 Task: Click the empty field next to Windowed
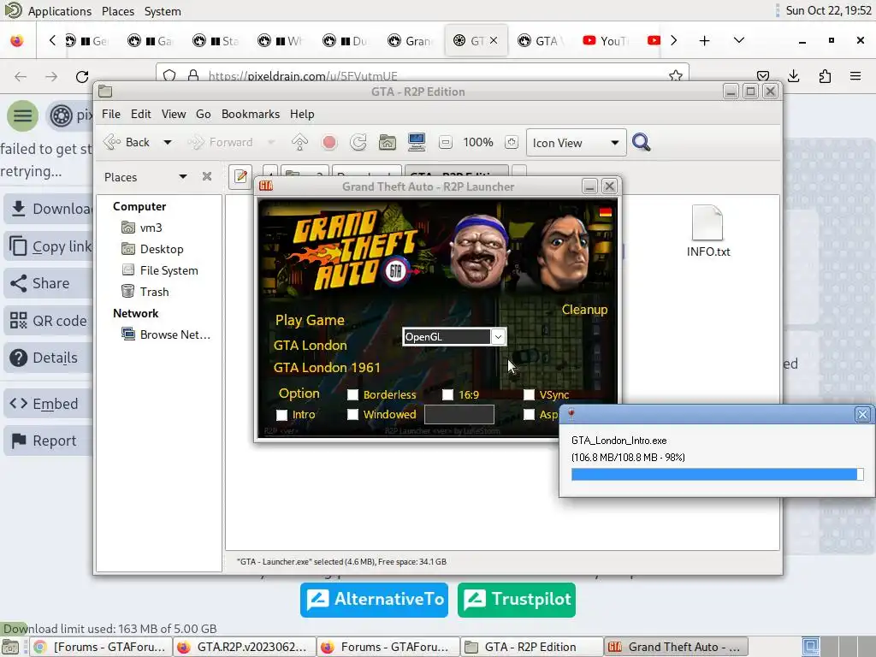(459, 415)
